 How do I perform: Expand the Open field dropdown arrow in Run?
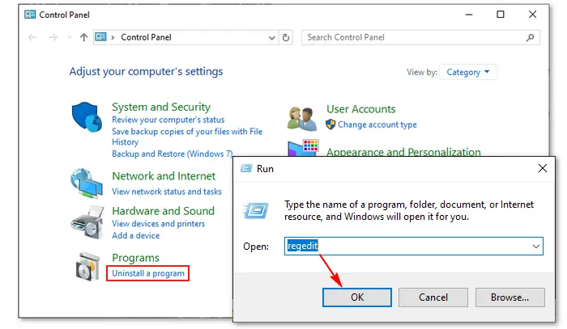click(x=536, y=245)
